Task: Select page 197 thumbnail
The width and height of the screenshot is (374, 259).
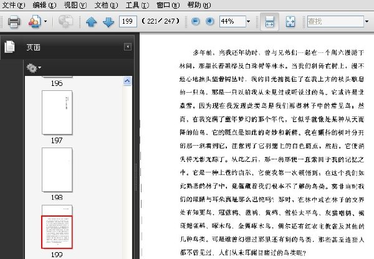Action: point(57,113)
